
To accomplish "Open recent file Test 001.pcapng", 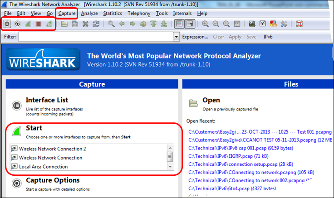I will click(260, 132).
